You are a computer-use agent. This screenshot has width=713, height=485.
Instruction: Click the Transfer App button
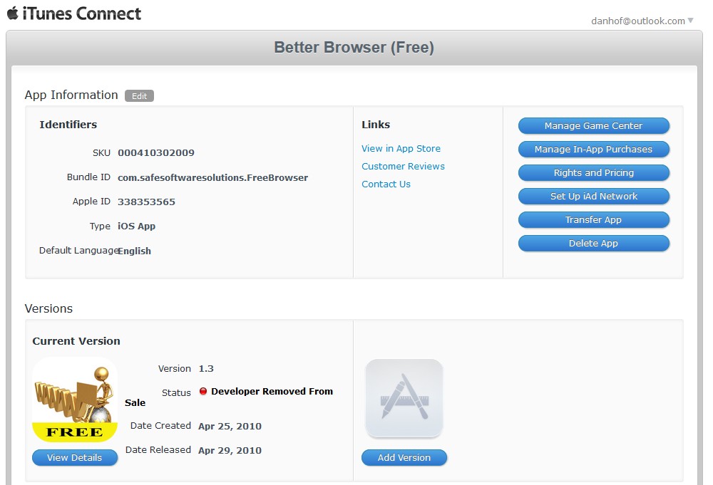click(593, 220)
